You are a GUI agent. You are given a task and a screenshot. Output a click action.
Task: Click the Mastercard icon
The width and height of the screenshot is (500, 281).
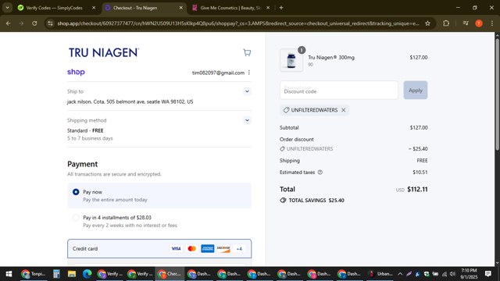click(191, 248)
